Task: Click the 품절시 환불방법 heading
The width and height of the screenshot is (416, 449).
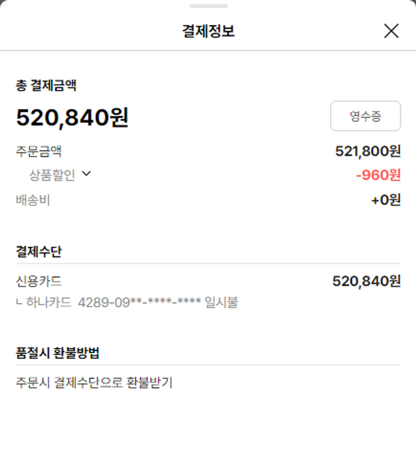Action: (x=58, y=353)
